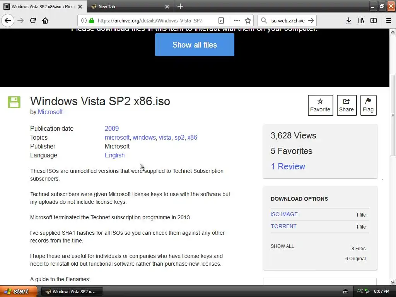Open the browser home page
Viewport: 396px width, 297px height.
pyautogui.click(x=45, y=20)
